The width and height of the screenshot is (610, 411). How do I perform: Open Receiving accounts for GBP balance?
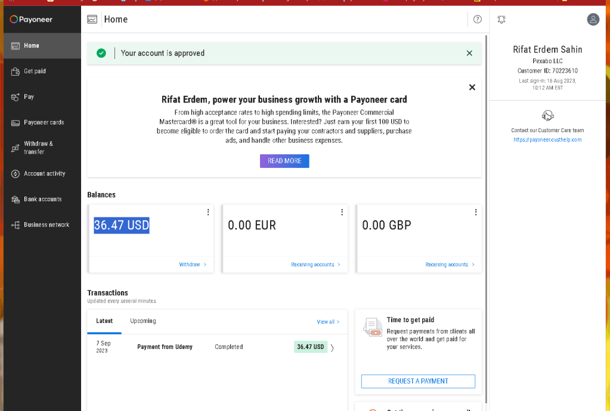(450, 264)
